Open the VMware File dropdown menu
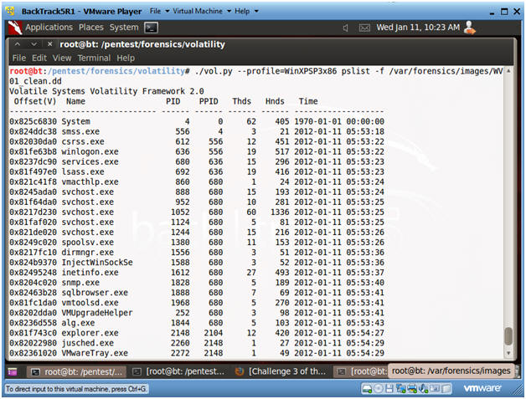The width and height of the screenshot is (526, 399). coord(159,11)
